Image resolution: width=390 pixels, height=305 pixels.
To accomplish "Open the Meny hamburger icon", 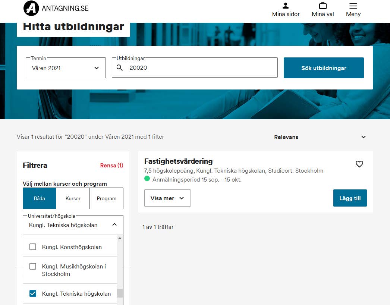I will tap(353, 6).
